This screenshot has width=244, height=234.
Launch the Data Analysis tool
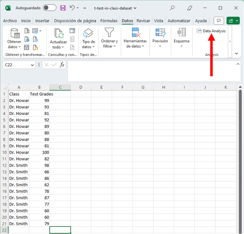[x=211, y=31]
